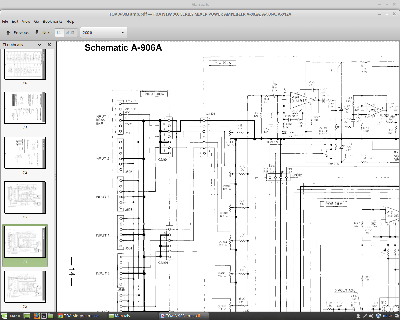Click the PRE-906A label on the schematic
The width and height of the screenshot is (400, 320).
point(222,63)
